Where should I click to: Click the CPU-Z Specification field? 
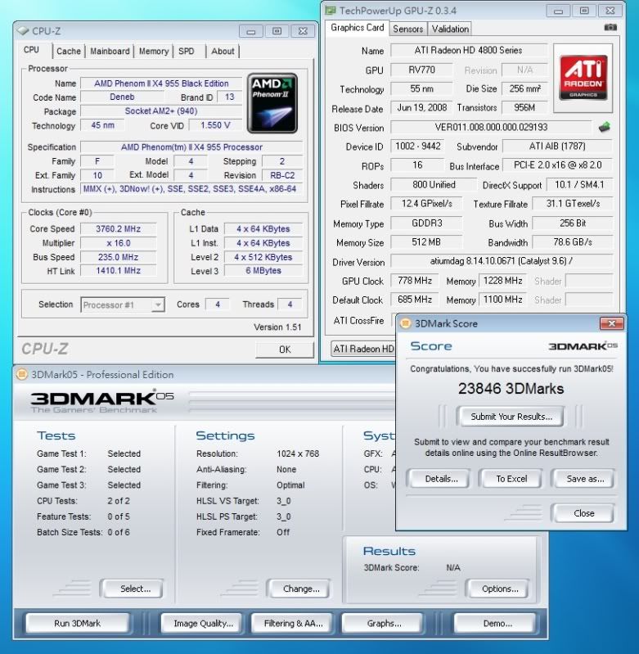pos(191,147)
